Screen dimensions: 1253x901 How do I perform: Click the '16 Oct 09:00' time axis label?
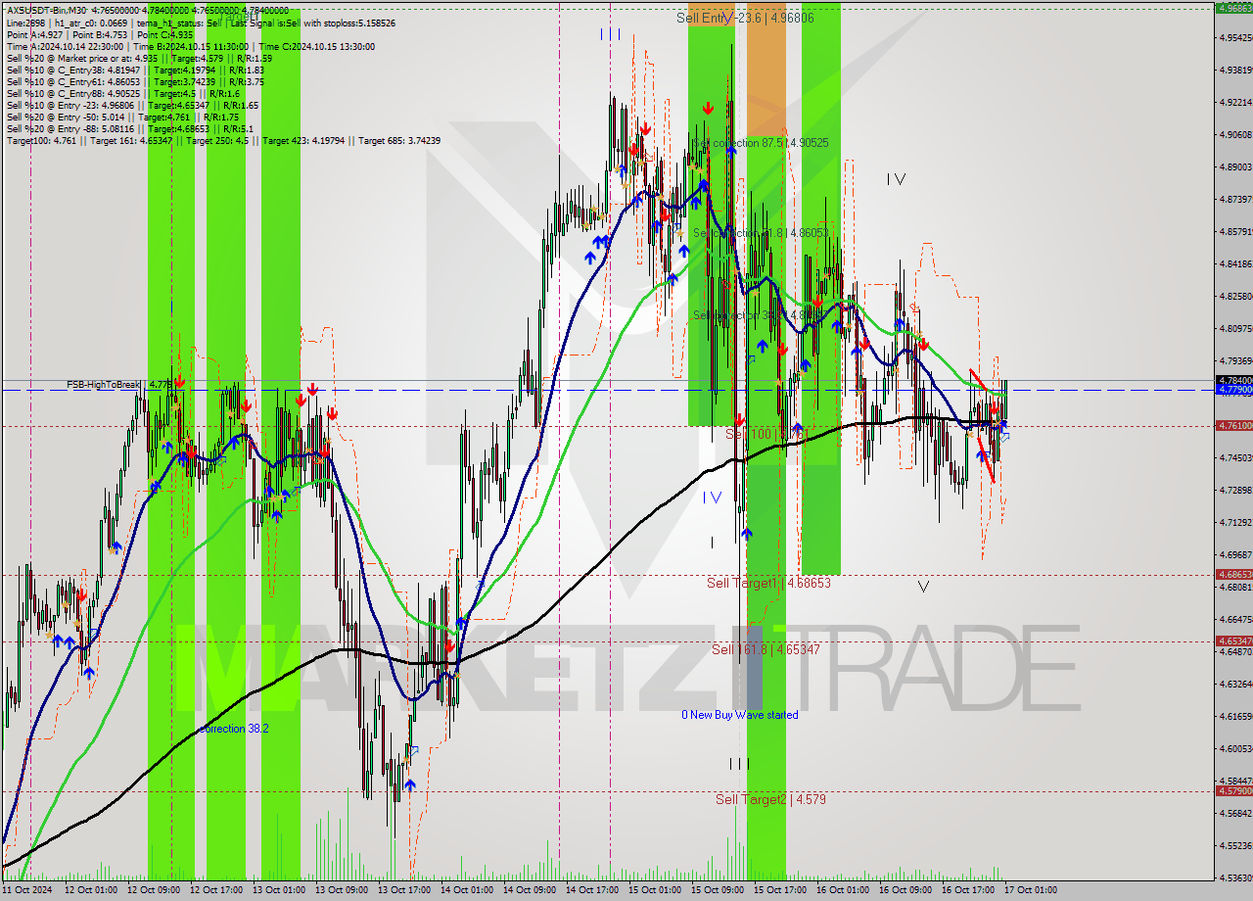pos(905,890)
